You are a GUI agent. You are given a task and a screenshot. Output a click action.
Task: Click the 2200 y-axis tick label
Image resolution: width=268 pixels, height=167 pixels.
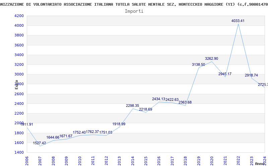point(19,113)
